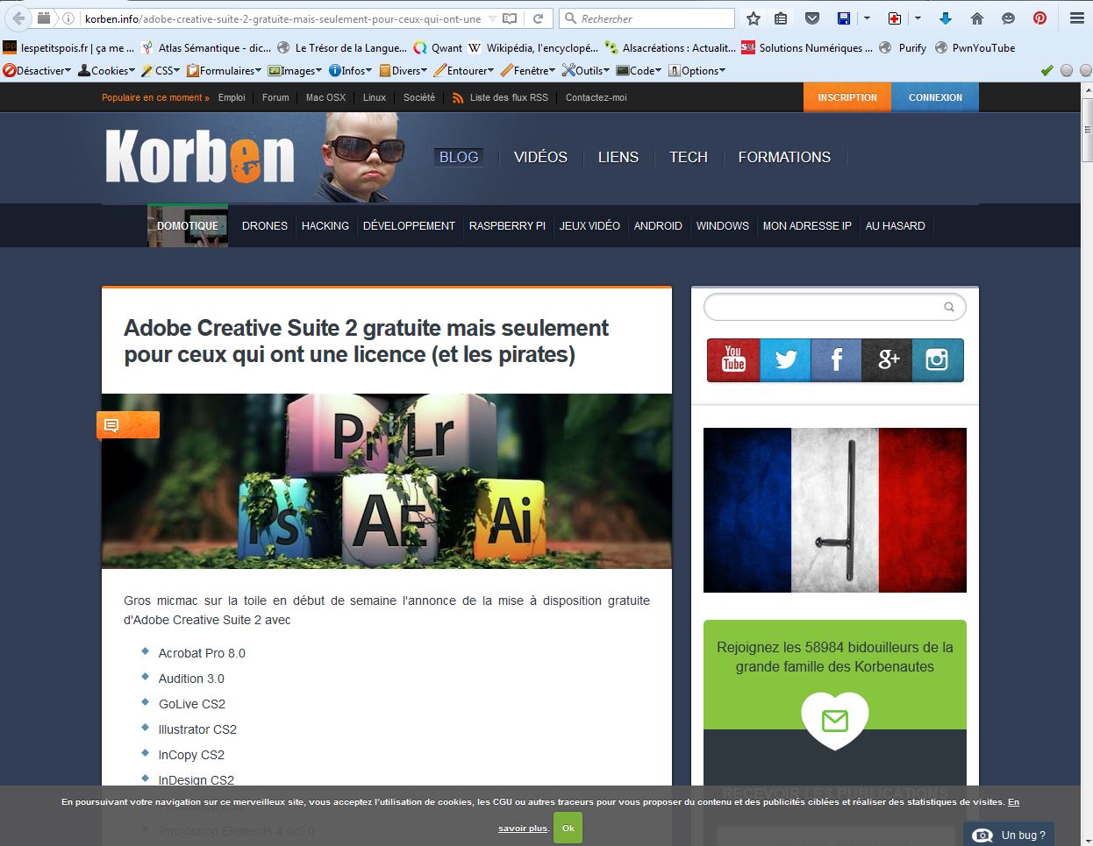The image size is (1093, 846).
Task: Open the Images dropdown in developer toolbar
Action: coord(295,70)
